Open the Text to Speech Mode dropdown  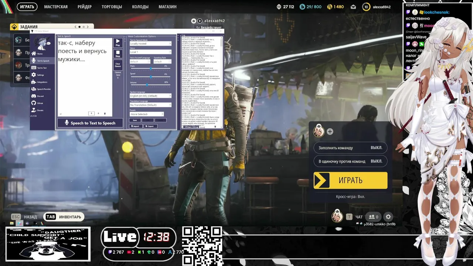(150, 44)
